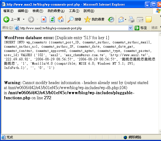This screenshot has height=141, width=161.
Task: Stop page loading with red X icon
Action: pos(44,19)
